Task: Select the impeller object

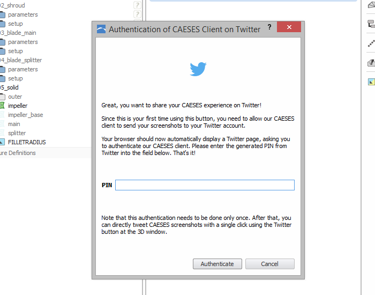Action: (x=18, y=106)
